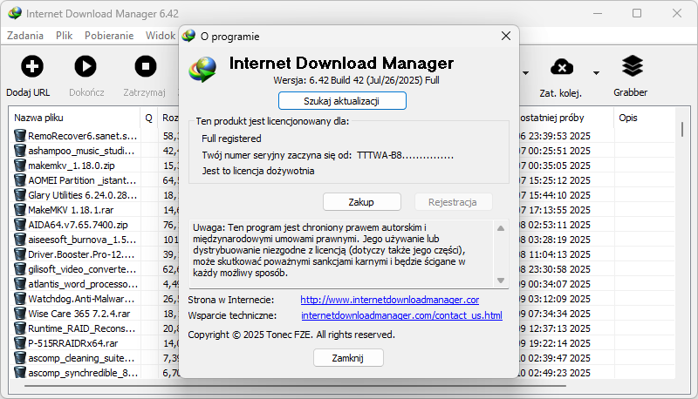Viewport: 698px width, 399px height.
Task: Click ostatniej próby column header
Action: pos(552,118)
